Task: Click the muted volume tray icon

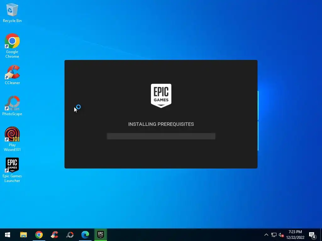Action: tap(281, 235)
